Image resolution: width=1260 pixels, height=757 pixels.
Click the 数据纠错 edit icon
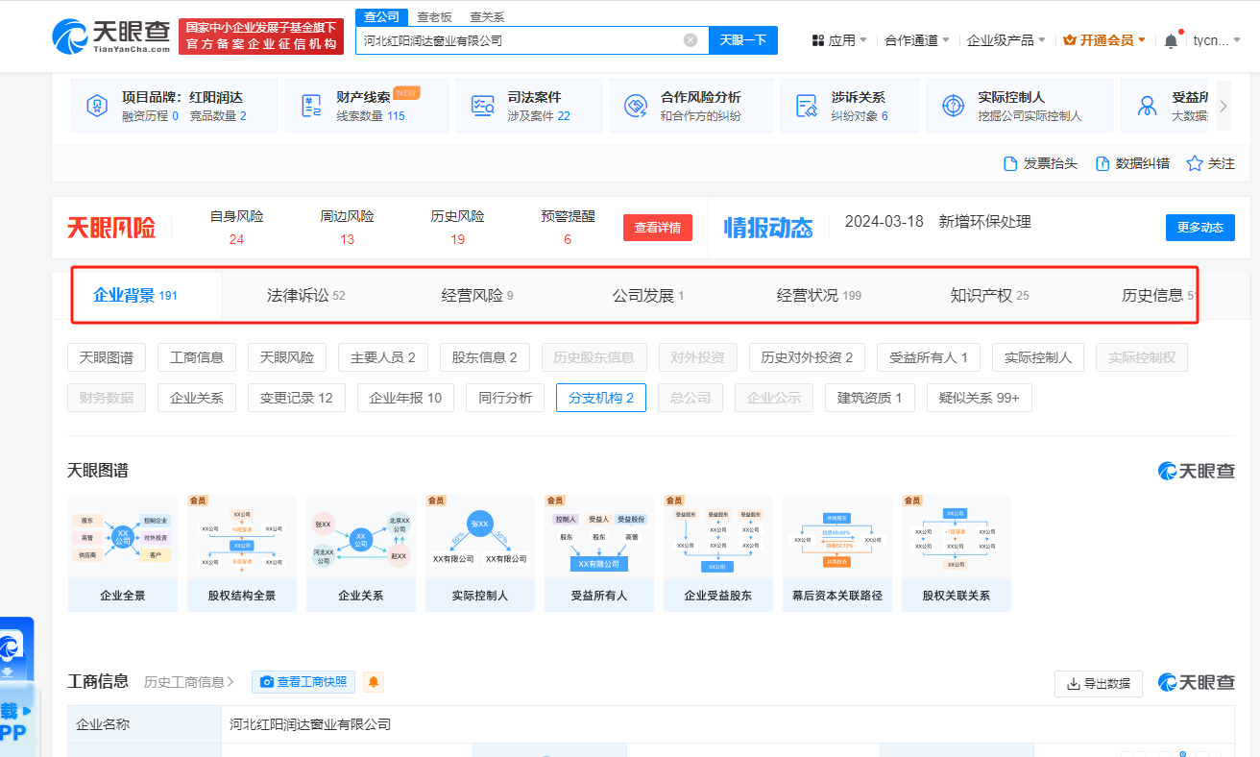tap(1102, 163)
